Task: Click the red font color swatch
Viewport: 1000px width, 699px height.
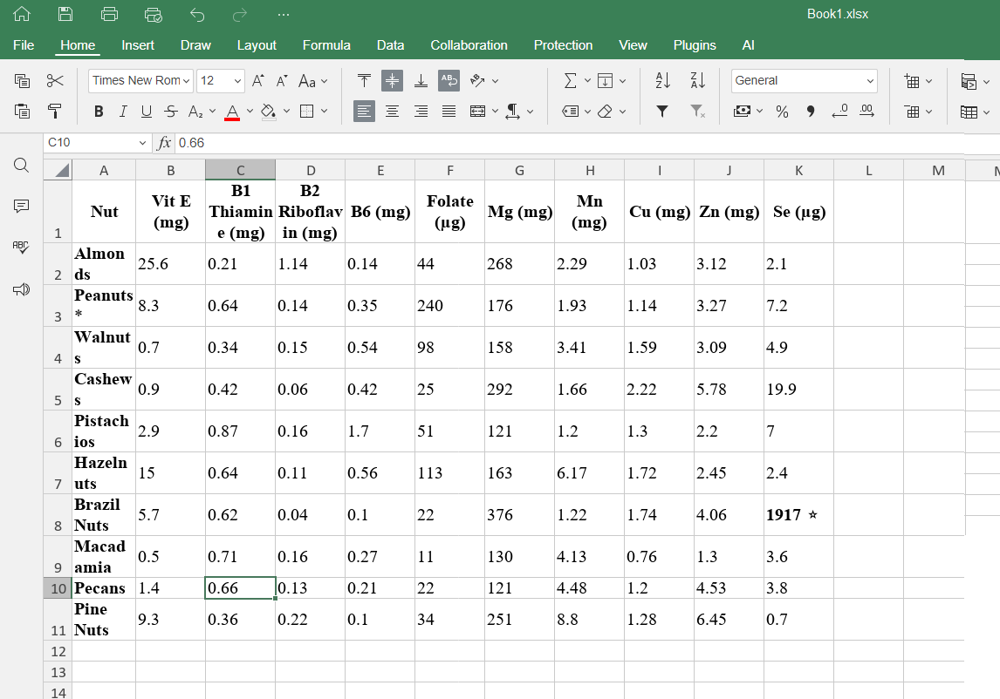Action: pyautogui.click(x=232, y=112)
